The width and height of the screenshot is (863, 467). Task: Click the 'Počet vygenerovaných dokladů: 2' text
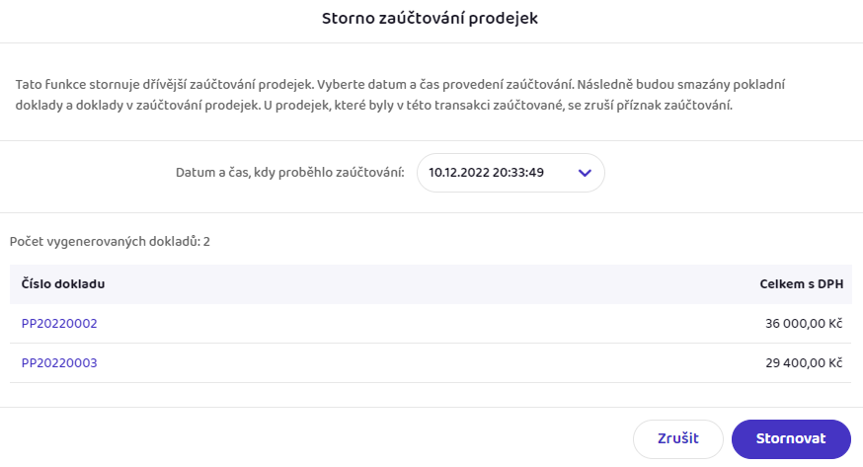pos(110,242)
